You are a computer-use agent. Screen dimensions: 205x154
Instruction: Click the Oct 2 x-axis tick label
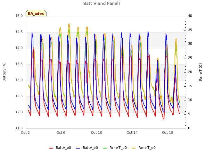click(x=25, y=133)
